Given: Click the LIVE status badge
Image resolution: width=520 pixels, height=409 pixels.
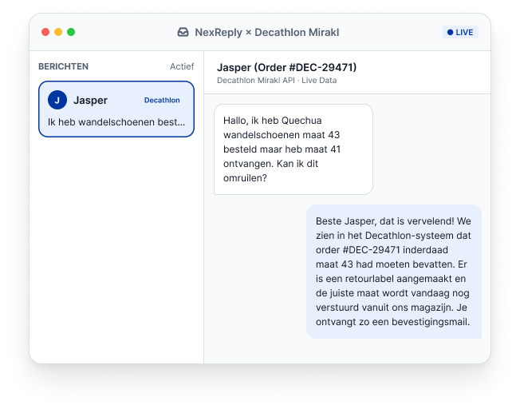Looking at the screenshot, I should pos(460,32).
